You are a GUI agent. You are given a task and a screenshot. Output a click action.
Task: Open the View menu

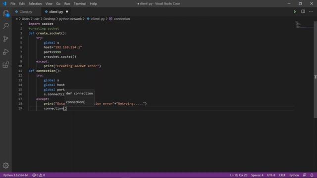49,3
